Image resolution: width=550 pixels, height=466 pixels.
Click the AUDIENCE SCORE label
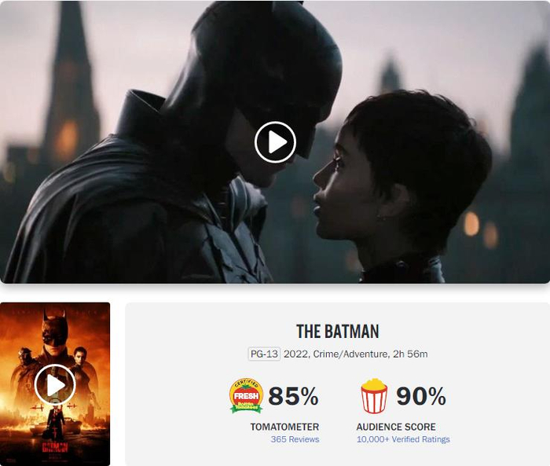[396, 427]
